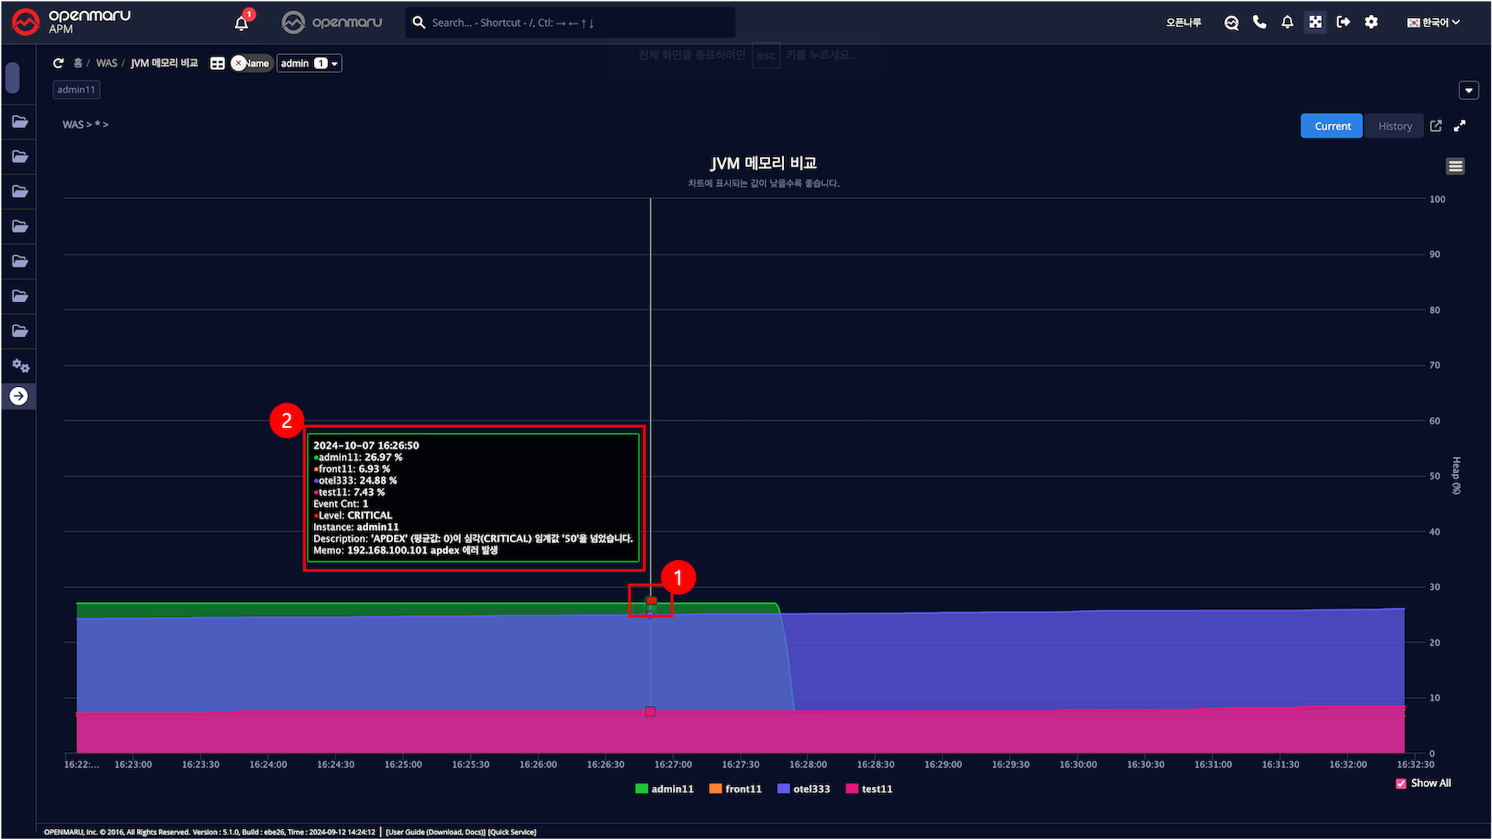The image size is (1492, 839).
Task: Remove the Name filter with red X
Action: tap(239, 64)
